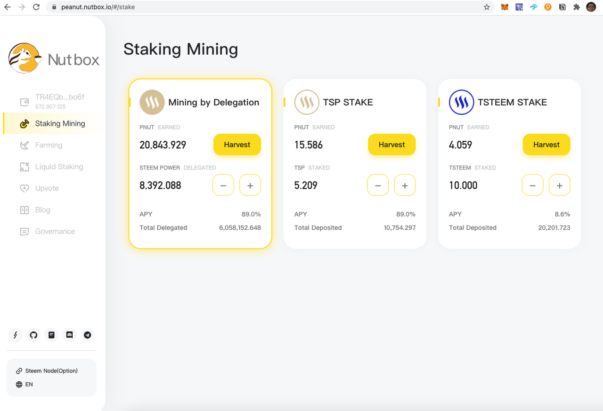Go to Farming in the sidebar
The image size is (603, 411).
pyautogui.click(x=49, y=145)
